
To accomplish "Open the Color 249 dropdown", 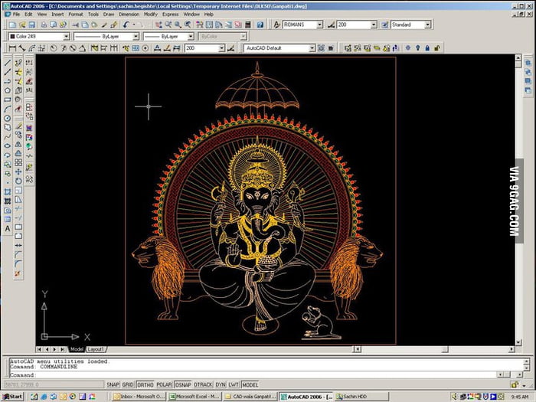I will click(67, 36).
